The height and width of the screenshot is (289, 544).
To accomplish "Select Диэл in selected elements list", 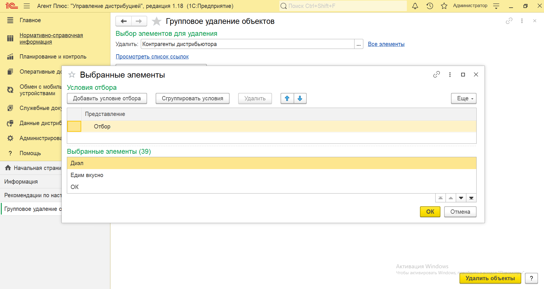I will point(272,163).
